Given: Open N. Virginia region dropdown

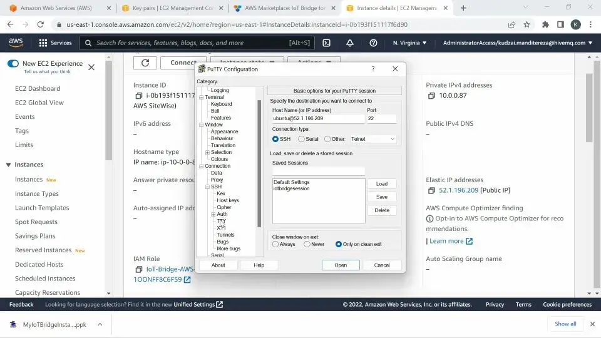Looking at the screenshot, I should 409,43.
